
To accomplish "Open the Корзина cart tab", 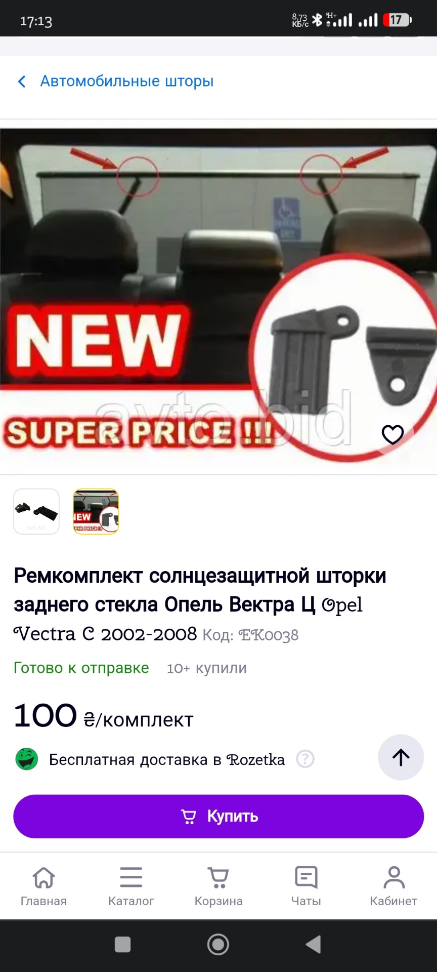I will (x=219, y=886).
